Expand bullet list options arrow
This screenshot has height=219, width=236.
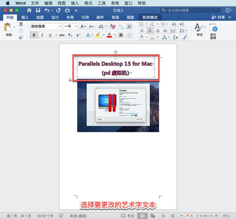coord(147,24)
